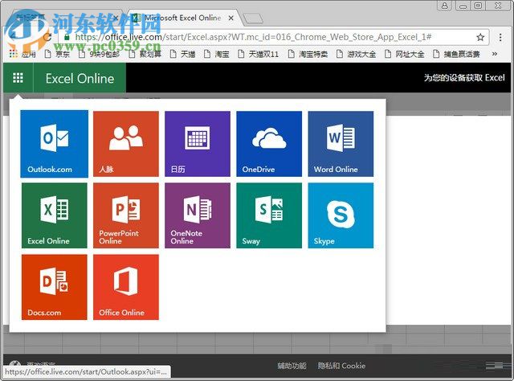Open the 捕鱼赢话费 bookmark

(x=456, y=54)
